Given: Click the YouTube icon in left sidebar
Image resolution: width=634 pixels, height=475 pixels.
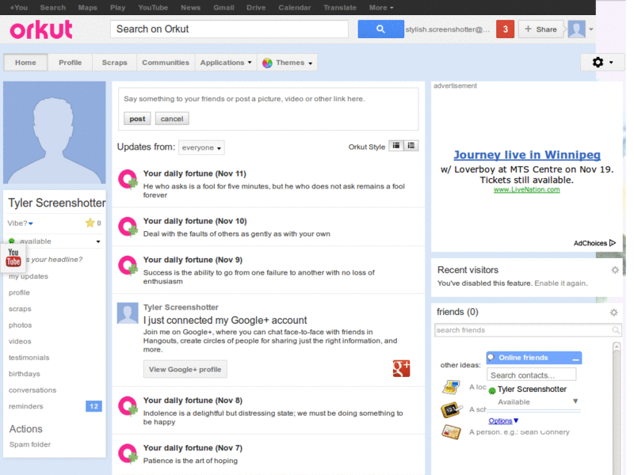Looking at the screenshot, I should pos(13,257).
